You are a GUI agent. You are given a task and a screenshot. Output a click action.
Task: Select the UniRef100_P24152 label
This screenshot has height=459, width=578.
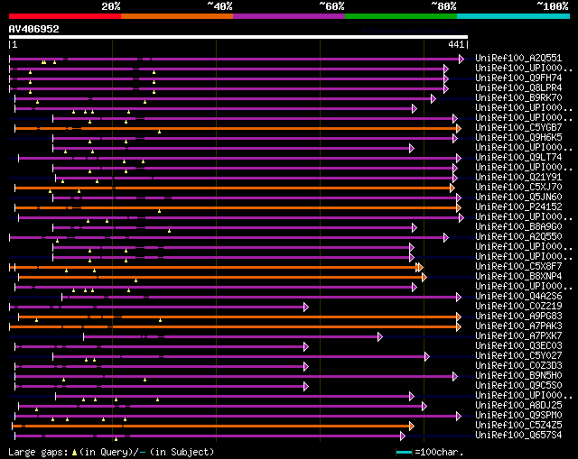(x=518, y=207)
